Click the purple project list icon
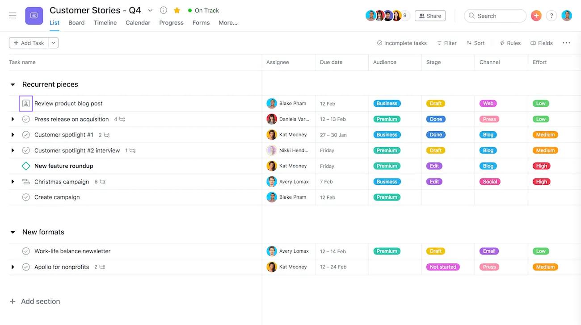 pos(34,16)
